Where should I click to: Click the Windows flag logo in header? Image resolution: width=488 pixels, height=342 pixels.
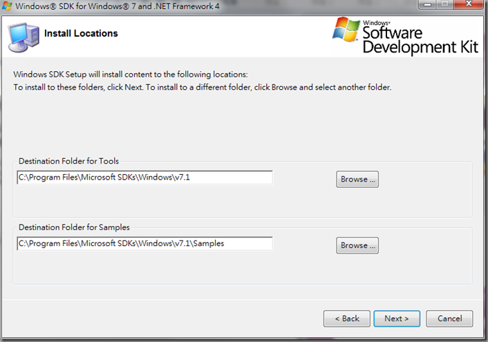(x=346, y=29)
